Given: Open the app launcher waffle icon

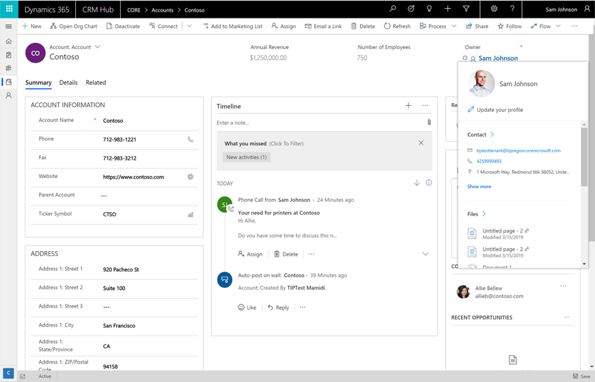Looking at the screenshot, I should (9, 10).
